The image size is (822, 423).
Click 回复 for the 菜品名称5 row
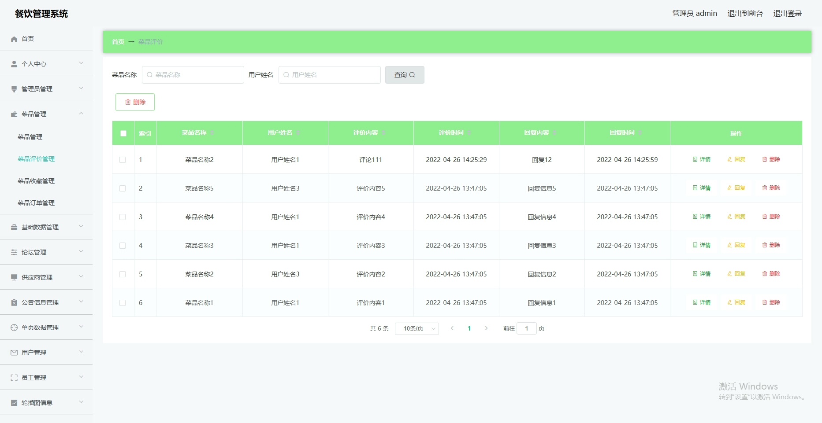tap(736, 188)
